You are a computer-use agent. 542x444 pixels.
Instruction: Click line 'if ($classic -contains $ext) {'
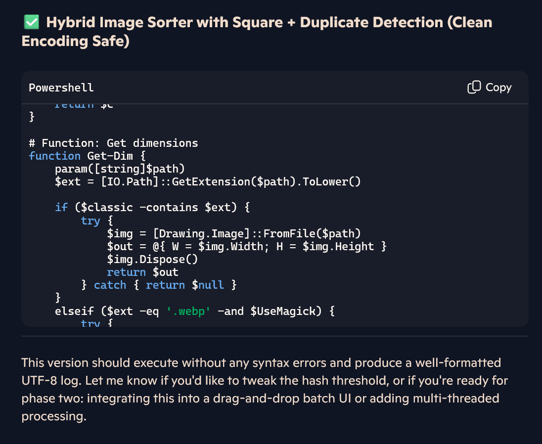pos(152,207)
